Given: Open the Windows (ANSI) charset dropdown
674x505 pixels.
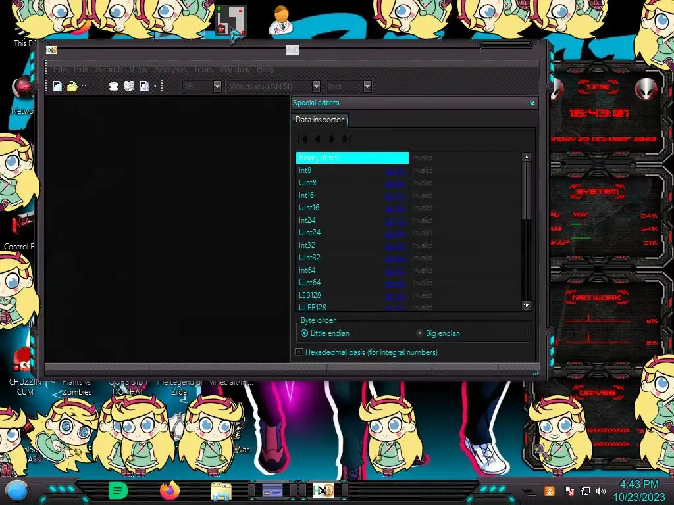Looking at the screenshot, I should point(316,86).
